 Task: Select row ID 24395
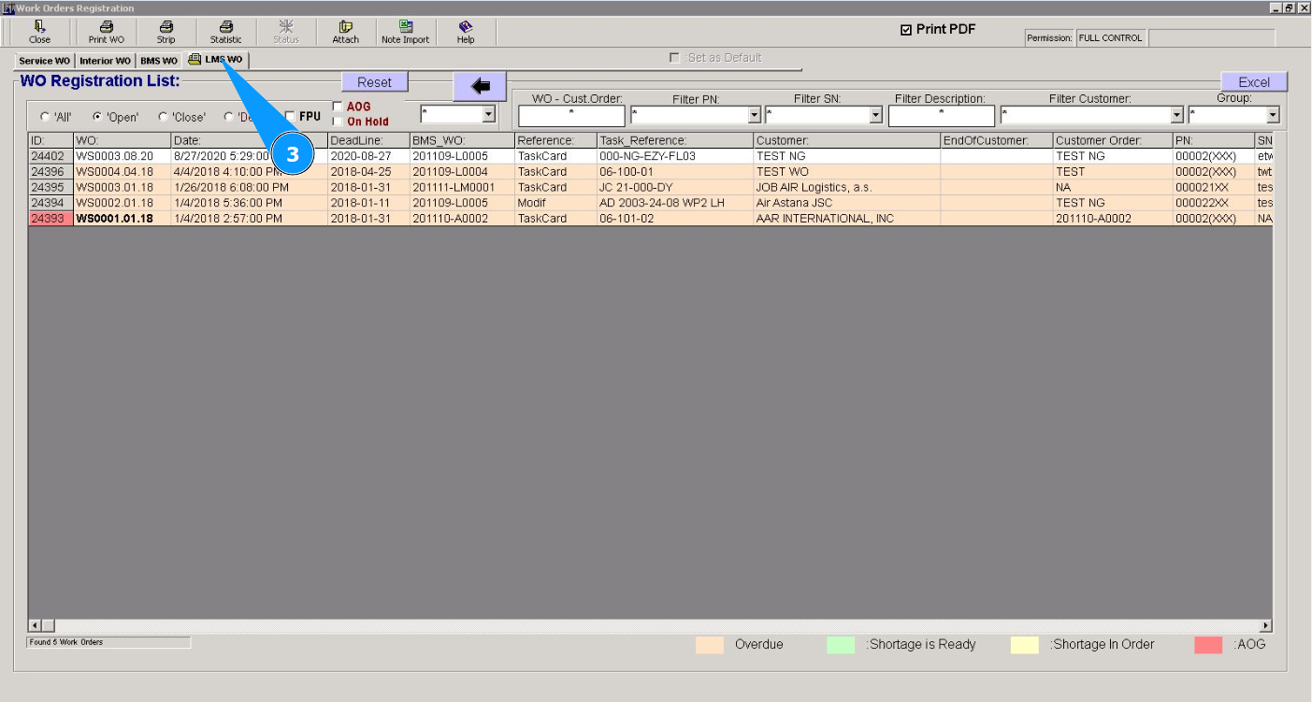[x=50, y=187]
